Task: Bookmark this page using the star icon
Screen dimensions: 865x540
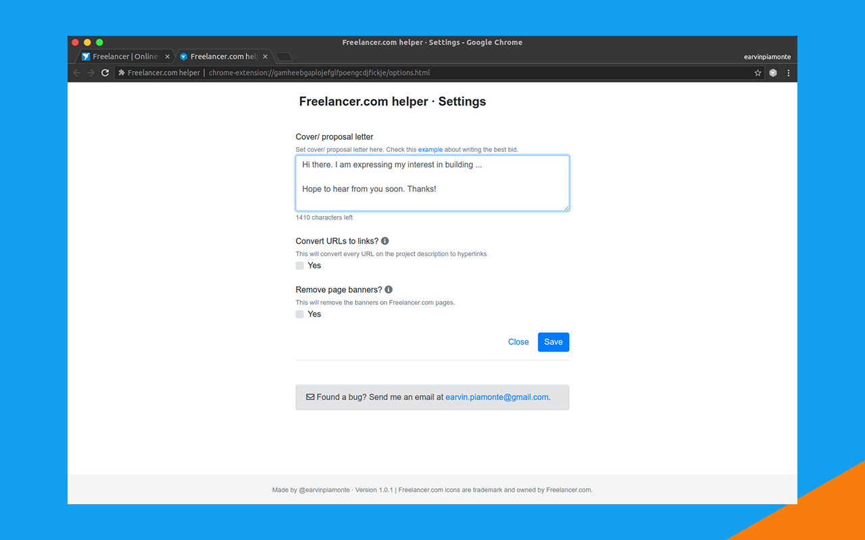Action: click(758, 73)
